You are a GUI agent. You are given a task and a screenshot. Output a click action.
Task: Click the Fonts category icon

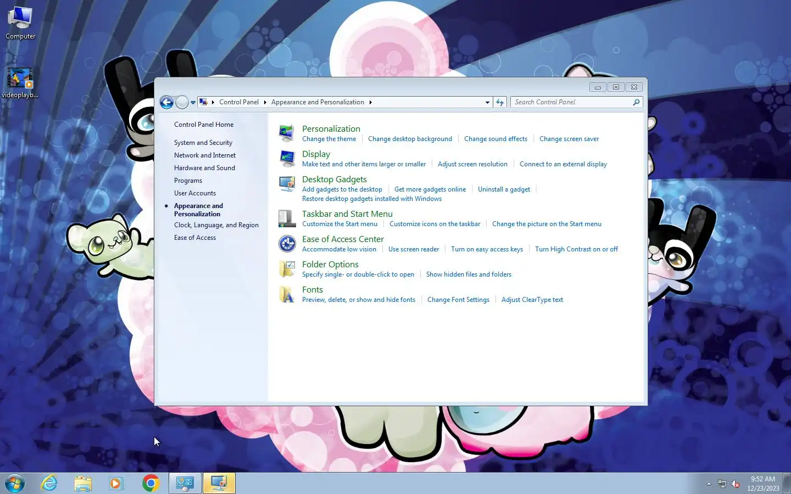click(x=287, y=294)
